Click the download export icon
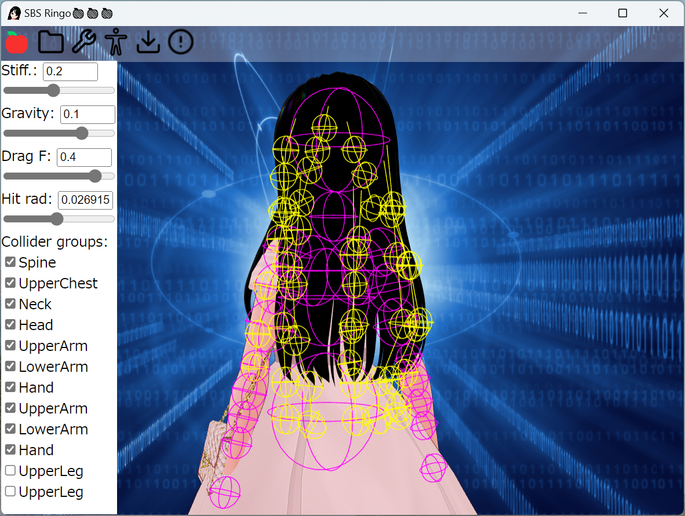 pyautogui.click(x=148, y=42)
